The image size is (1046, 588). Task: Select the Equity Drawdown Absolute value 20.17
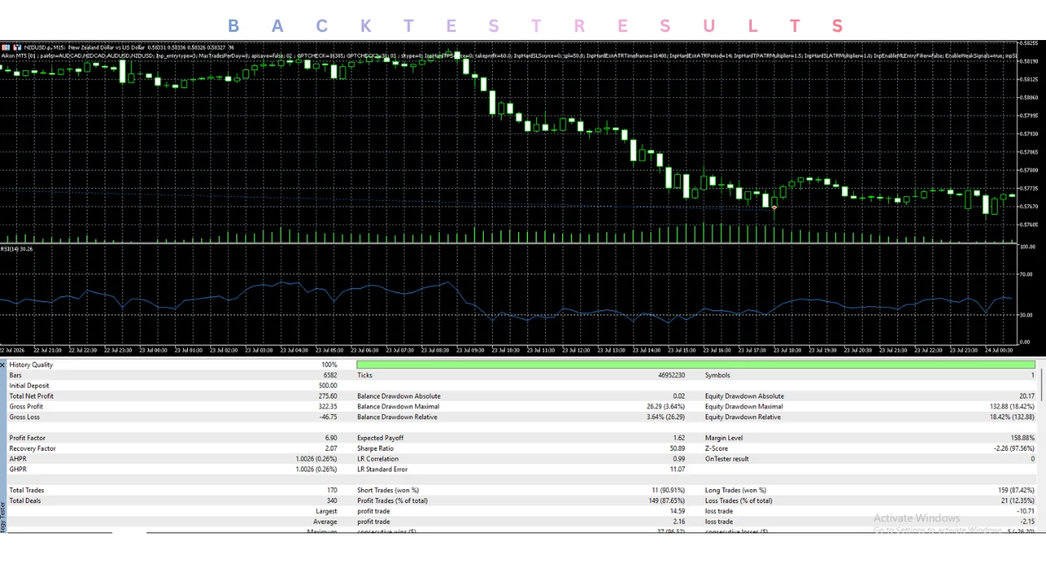pos(1026,396)
